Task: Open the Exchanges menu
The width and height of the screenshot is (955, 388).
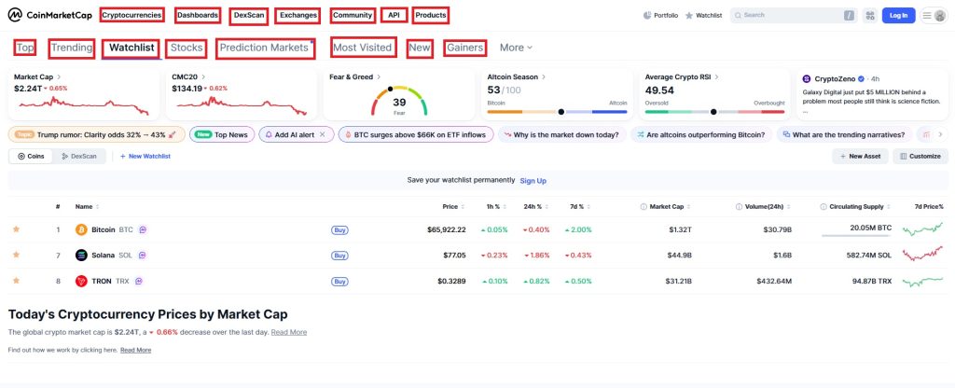Action: (298, 15)
